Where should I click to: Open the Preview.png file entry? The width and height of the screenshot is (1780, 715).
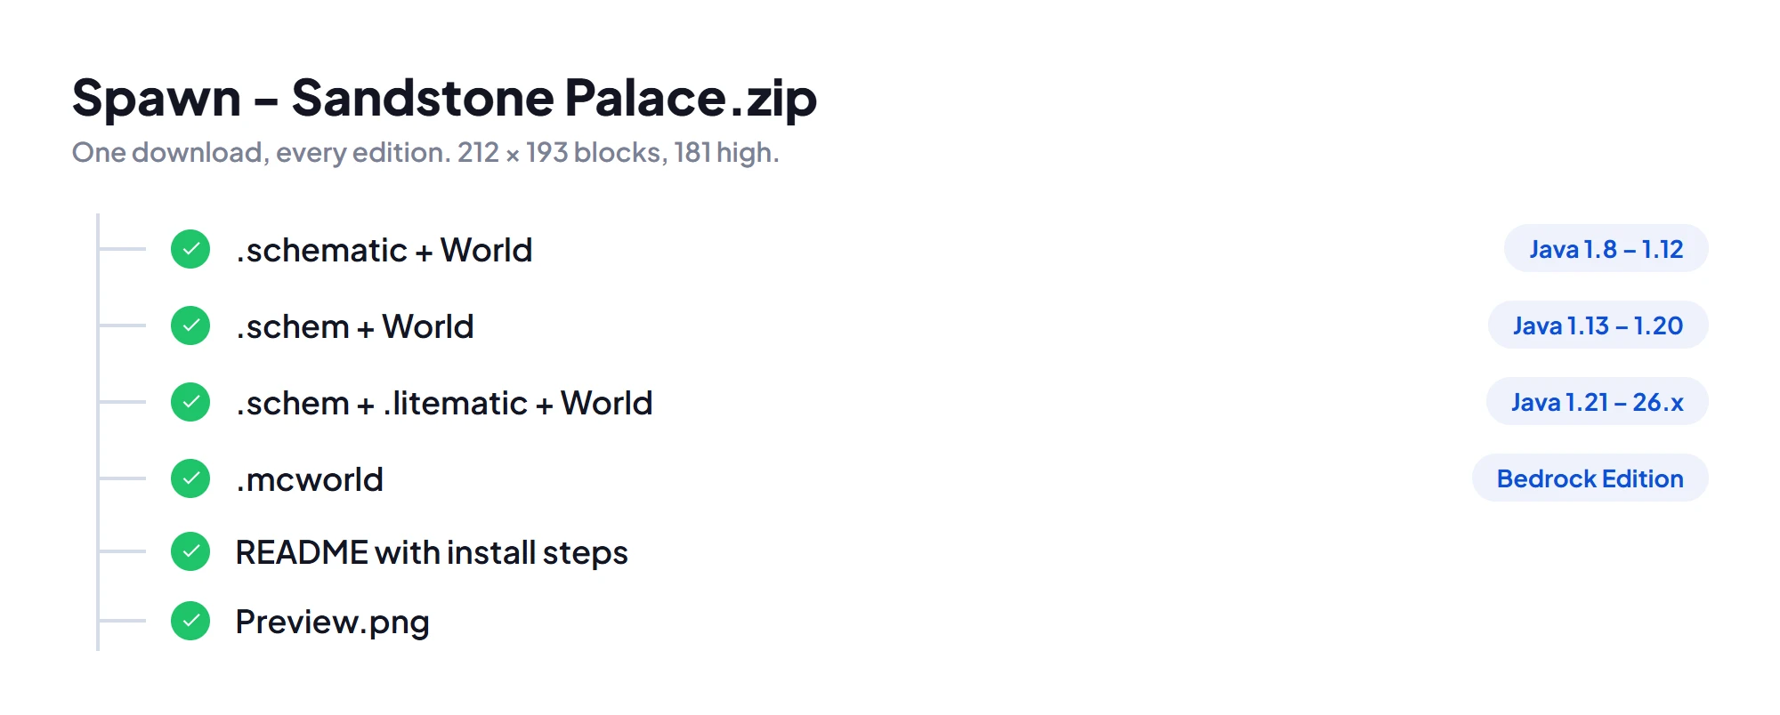pos(332,622)
